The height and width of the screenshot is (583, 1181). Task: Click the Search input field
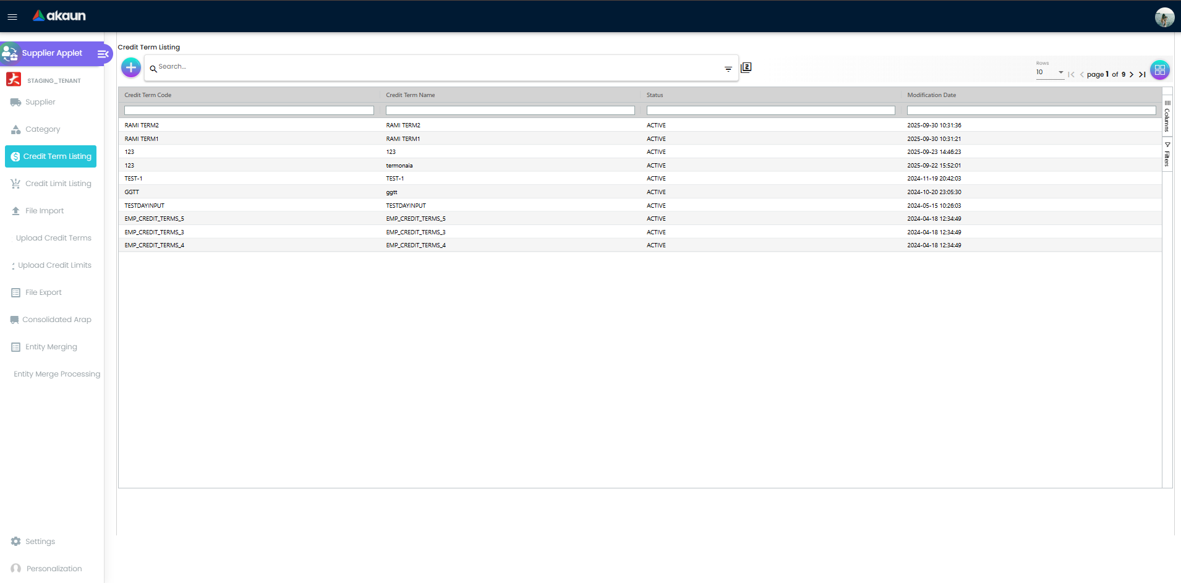click(433, 67)
